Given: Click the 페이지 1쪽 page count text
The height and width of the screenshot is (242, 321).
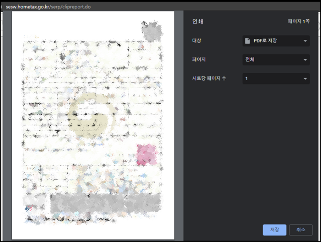Looking at the screenshot, I should pos(299,21).
